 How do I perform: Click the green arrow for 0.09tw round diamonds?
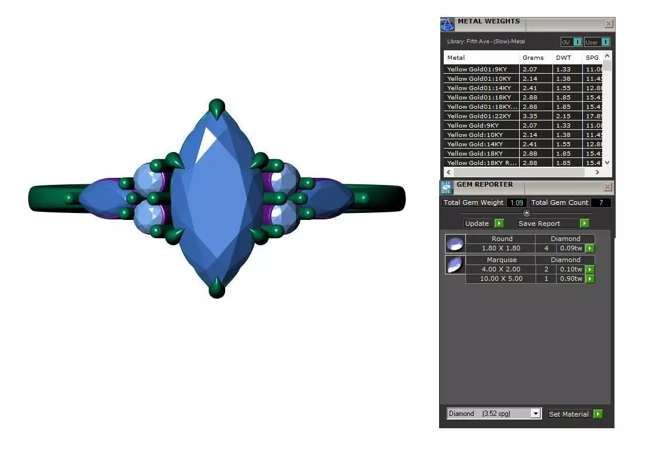pos(590,249)
